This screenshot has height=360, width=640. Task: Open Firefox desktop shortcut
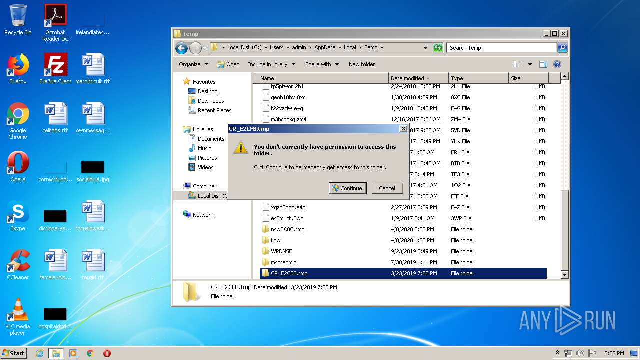coord(18,69)
